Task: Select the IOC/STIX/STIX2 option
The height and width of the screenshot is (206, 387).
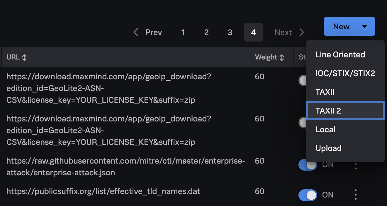Action: click(345, 73)
